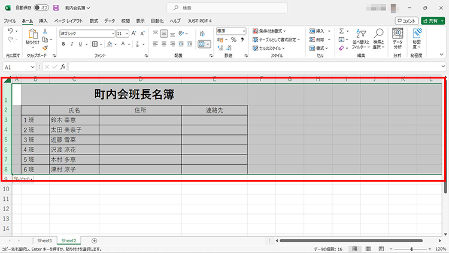The image size is (449, 253).
Task: Click the コメント comments button
Action: tap(406, 20)
